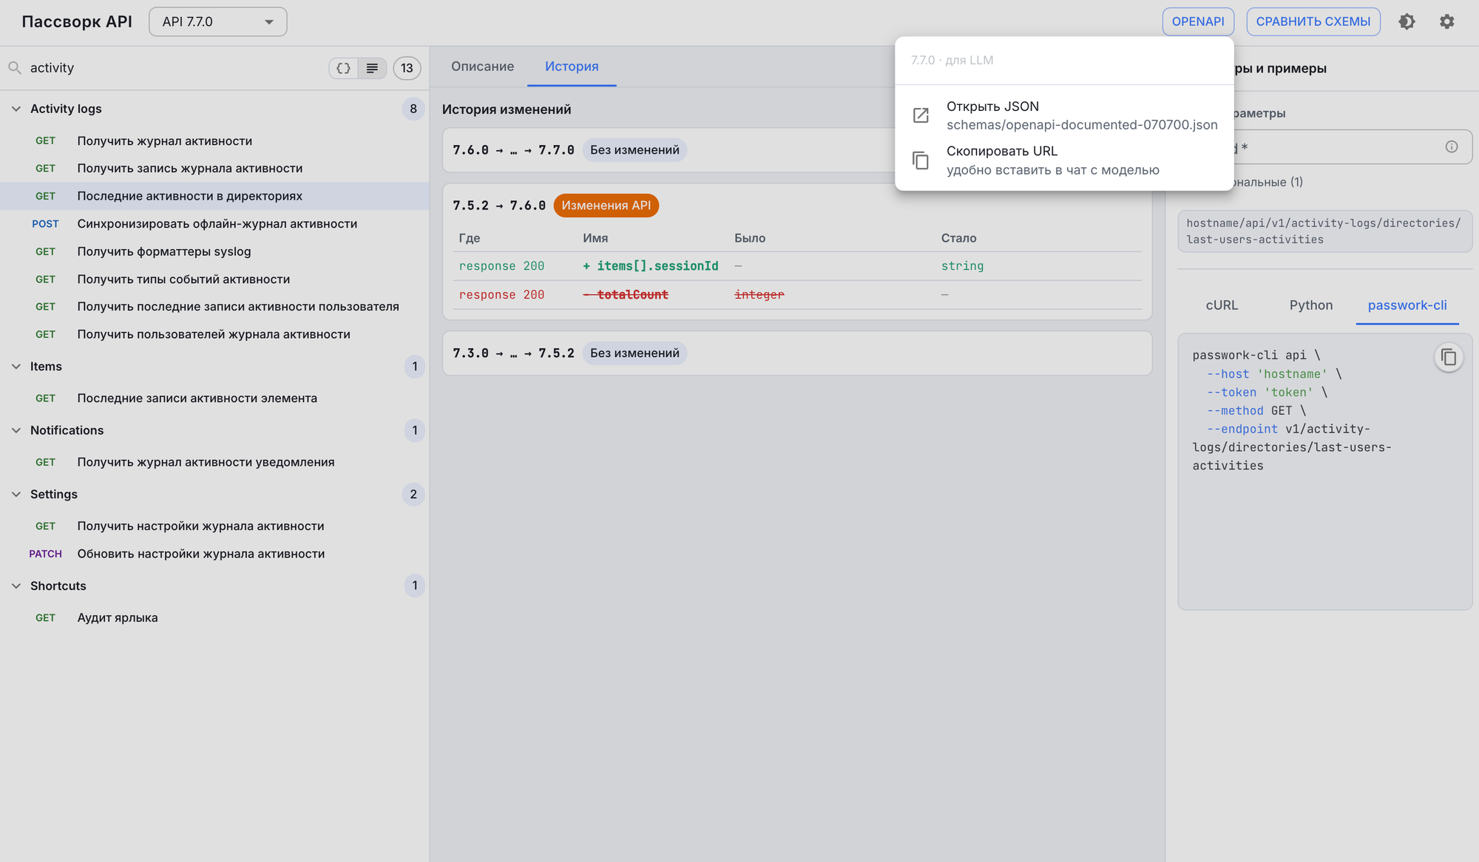Viewport: 1479px width, 862px height.
Task: Collapse the Shortcuts group
Action: point(16,586)
